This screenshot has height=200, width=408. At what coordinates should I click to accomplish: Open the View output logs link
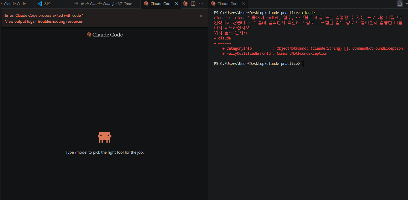pyautogui.click(x=19, y=22)
